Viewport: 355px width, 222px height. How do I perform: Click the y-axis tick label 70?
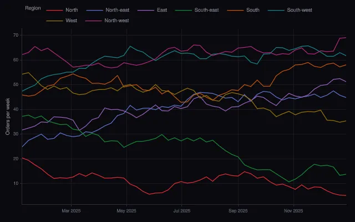coord(16,36)
